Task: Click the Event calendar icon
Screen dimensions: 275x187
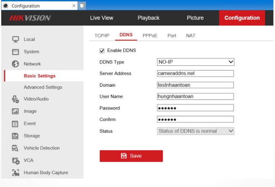Action: point(16,123)
